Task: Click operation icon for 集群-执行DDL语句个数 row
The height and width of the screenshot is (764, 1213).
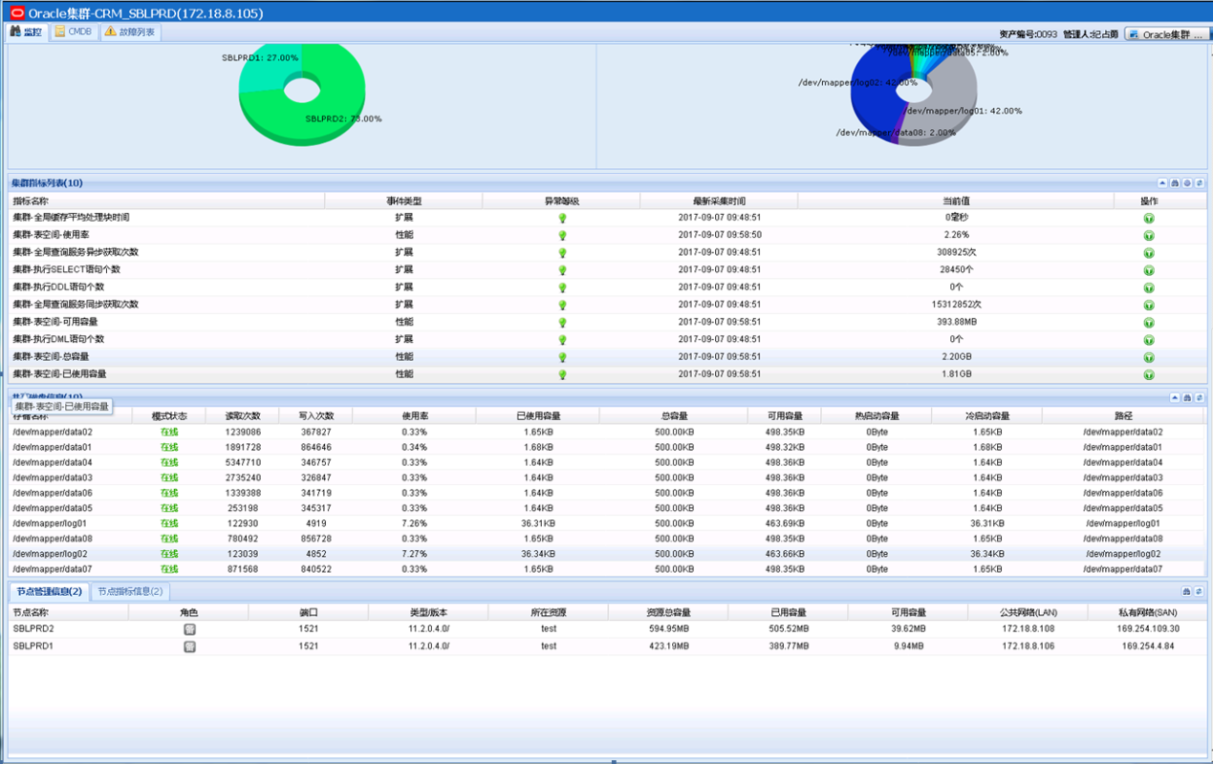Action: [1148, 287]
